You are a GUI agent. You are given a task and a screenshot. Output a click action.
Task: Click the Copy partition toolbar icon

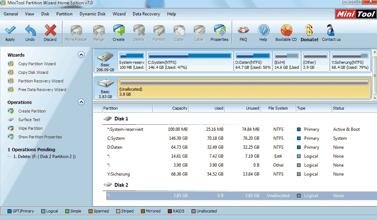[179, 30]
